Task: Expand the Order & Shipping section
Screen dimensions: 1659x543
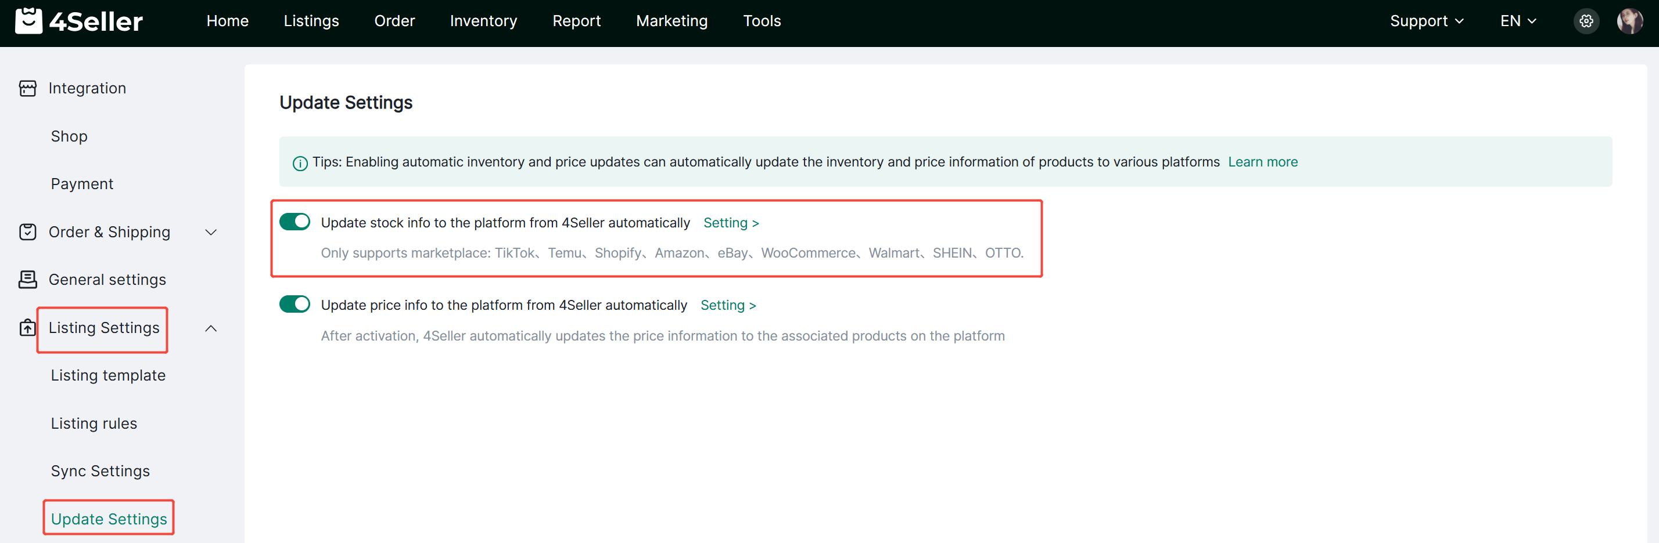Action: [211, 232]
